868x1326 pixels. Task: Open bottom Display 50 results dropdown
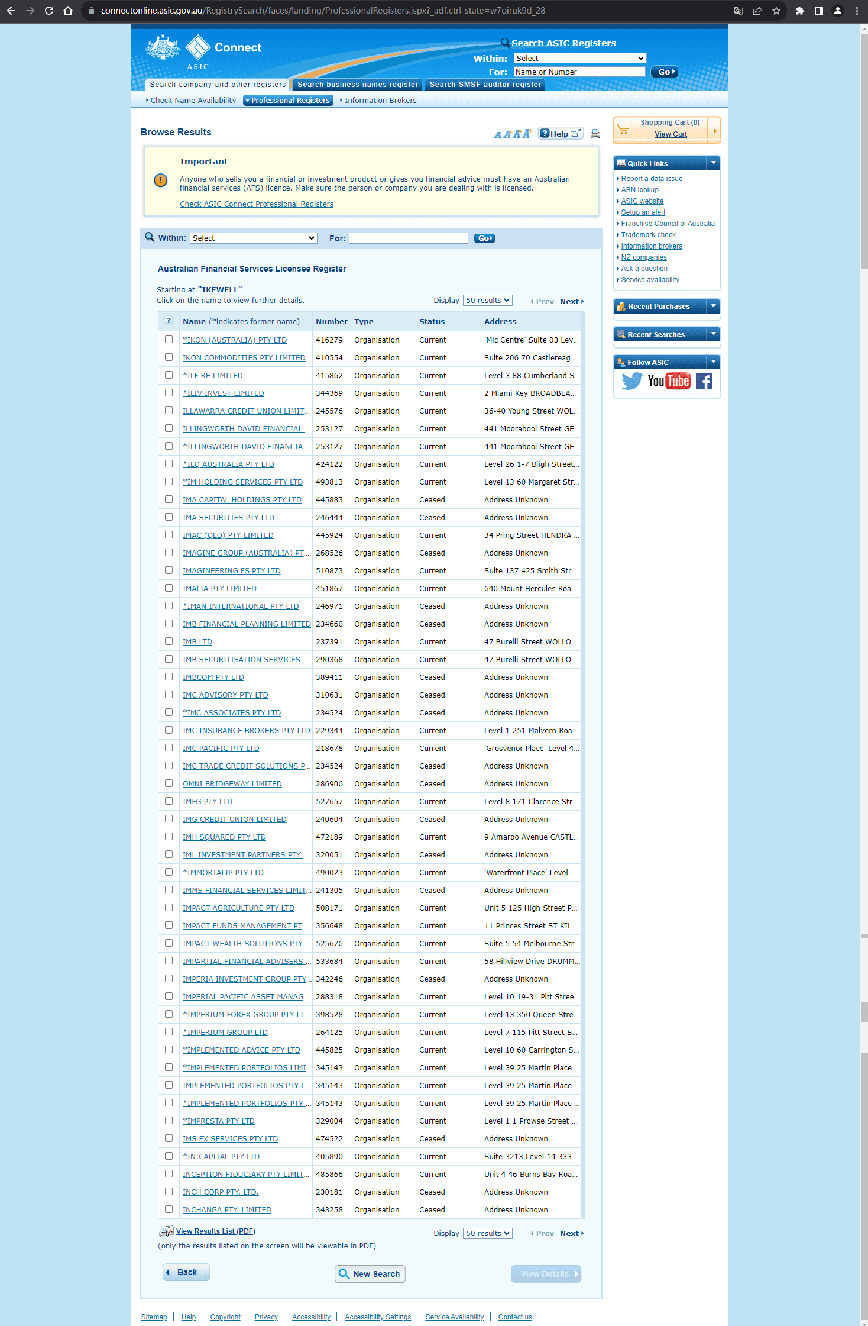(487, 1234)
